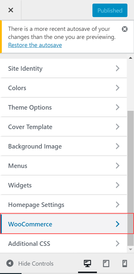This screenshot has height=274, width=134.
Task: Expand the WooCommerce chevron
Action: pos(118,224)
